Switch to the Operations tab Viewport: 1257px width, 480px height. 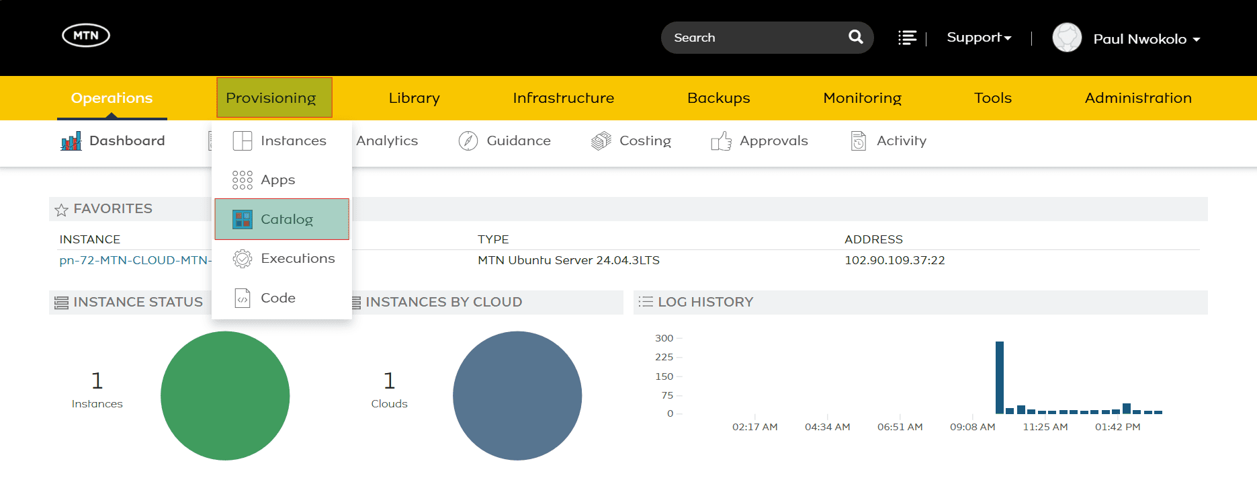112,98
